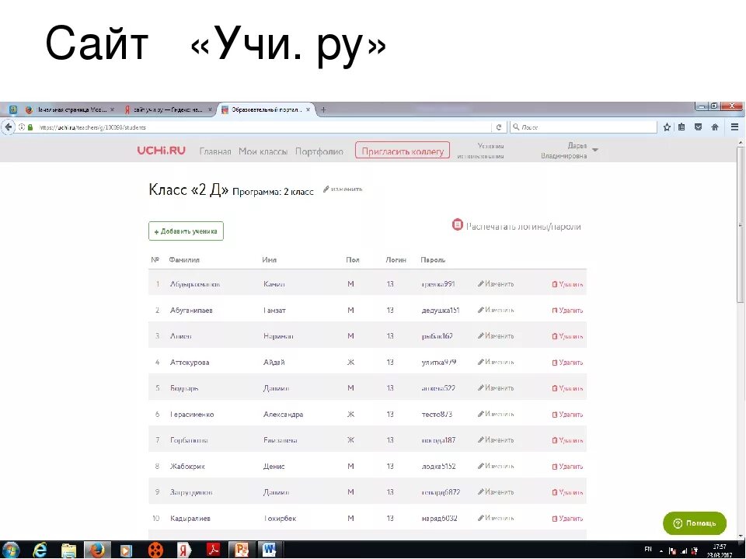Open Adobe Reader from the taskbar
The width and height of the screenshot is (746, 559).
213,550
